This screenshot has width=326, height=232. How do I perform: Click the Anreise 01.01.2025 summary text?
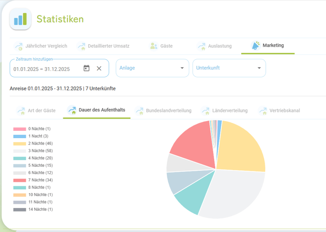point(63,89)
